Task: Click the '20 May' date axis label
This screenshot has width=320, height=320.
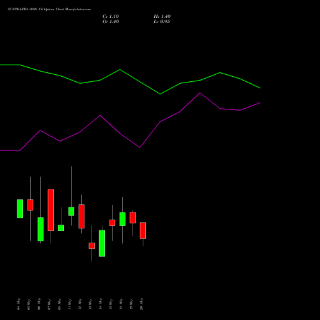Action: (141, 304)
